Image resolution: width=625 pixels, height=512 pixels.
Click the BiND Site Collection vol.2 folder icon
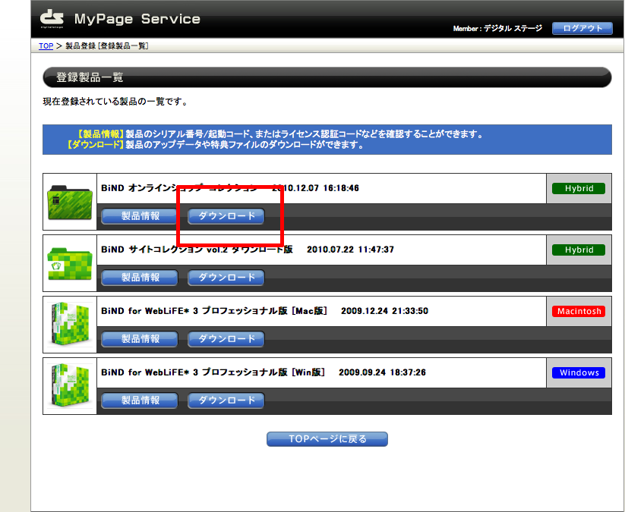pos(70,263)
